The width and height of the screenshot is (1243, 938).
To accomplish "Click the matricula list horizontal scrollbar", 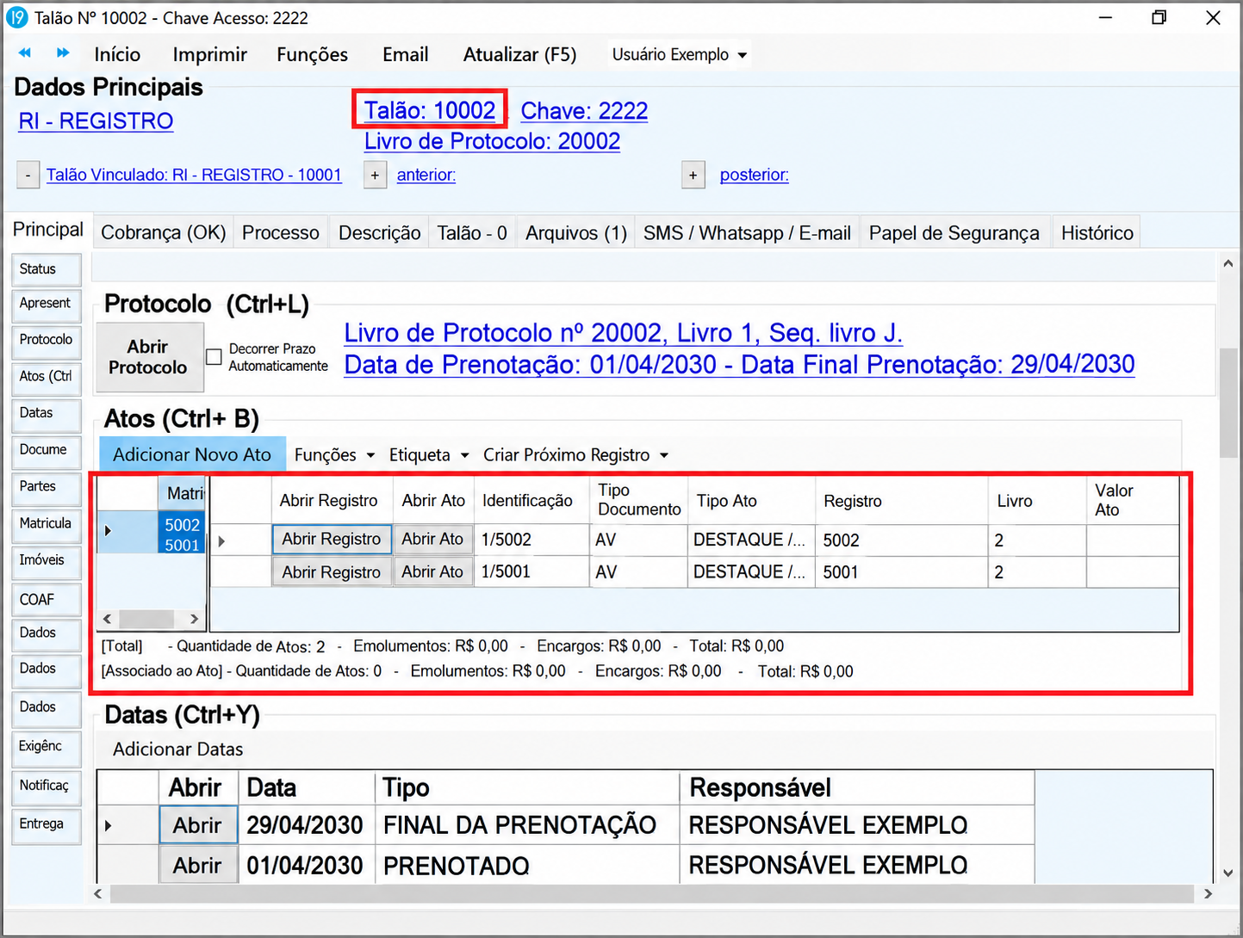I will tap(151, 619).
